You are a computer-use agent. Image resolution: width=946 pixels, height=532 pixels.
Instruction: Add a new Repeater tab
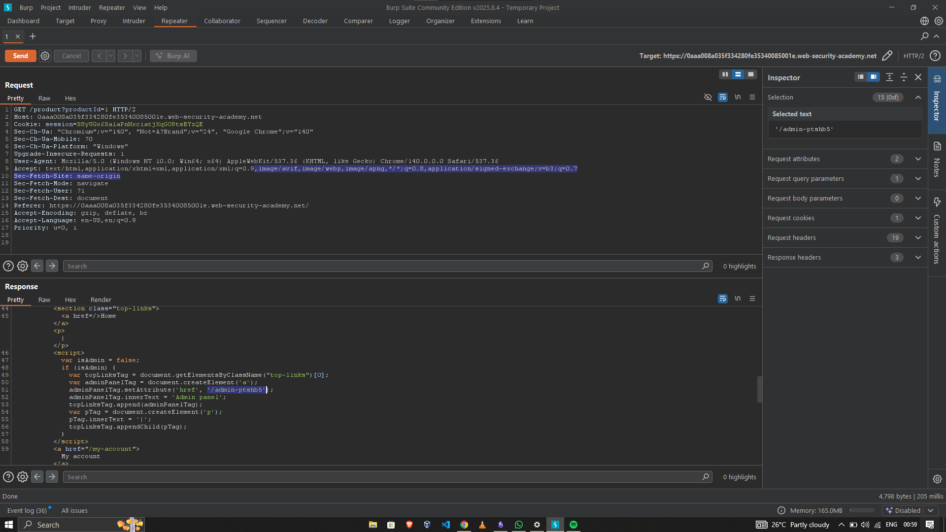[x=33, y=36]
